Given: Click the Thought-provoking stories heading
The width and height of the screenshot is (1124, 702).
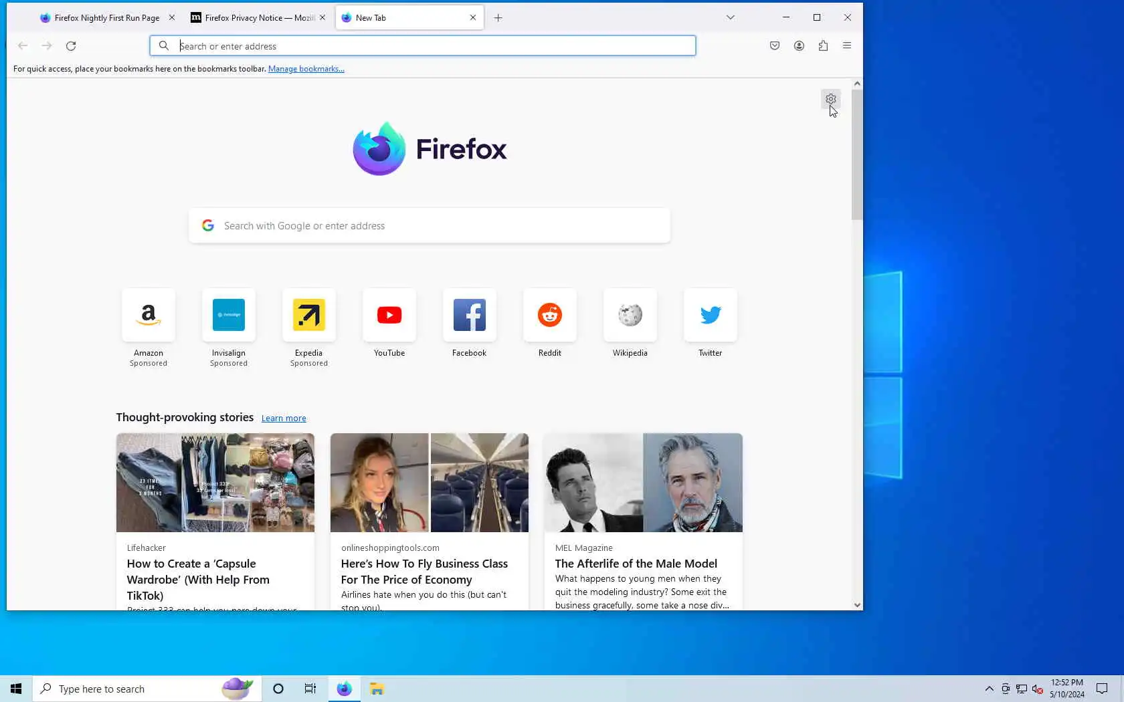Looking at the screenshot, I should point(185,417).
